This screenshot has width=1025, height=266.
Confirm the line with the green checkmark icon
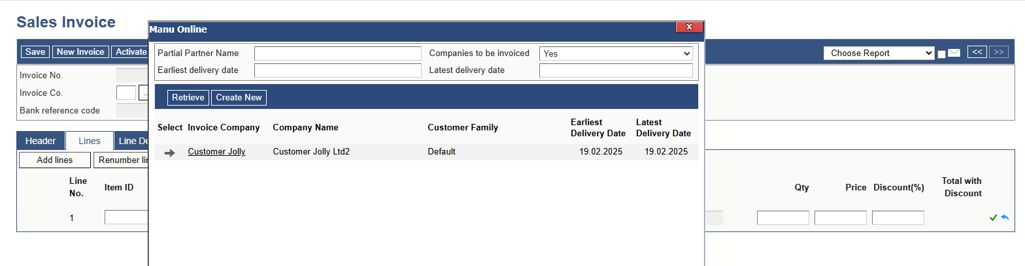coord(993,218)
